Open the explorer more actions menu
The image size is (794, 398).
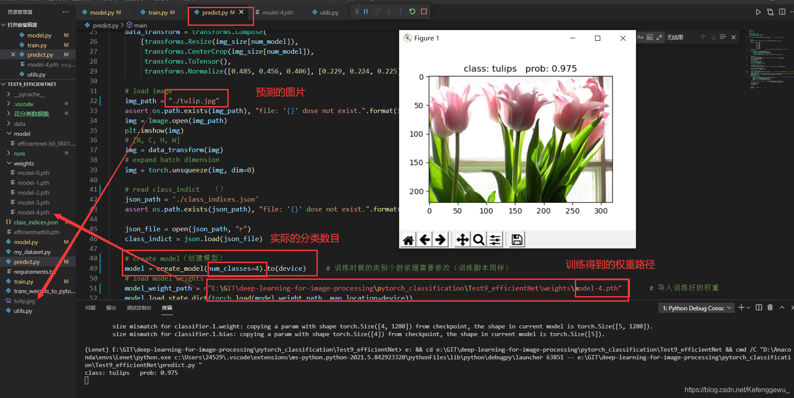click(65, 12)
